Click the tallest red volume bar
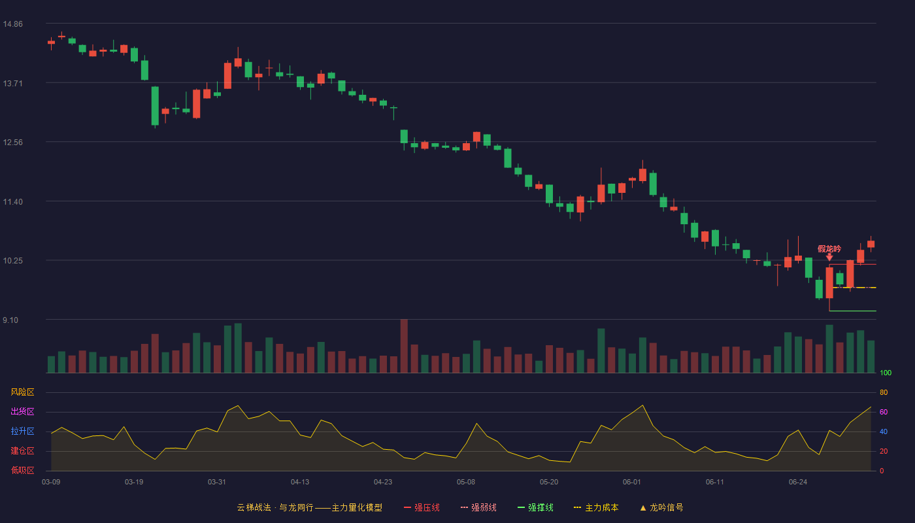The image size is (915, 523). (404, 346)
